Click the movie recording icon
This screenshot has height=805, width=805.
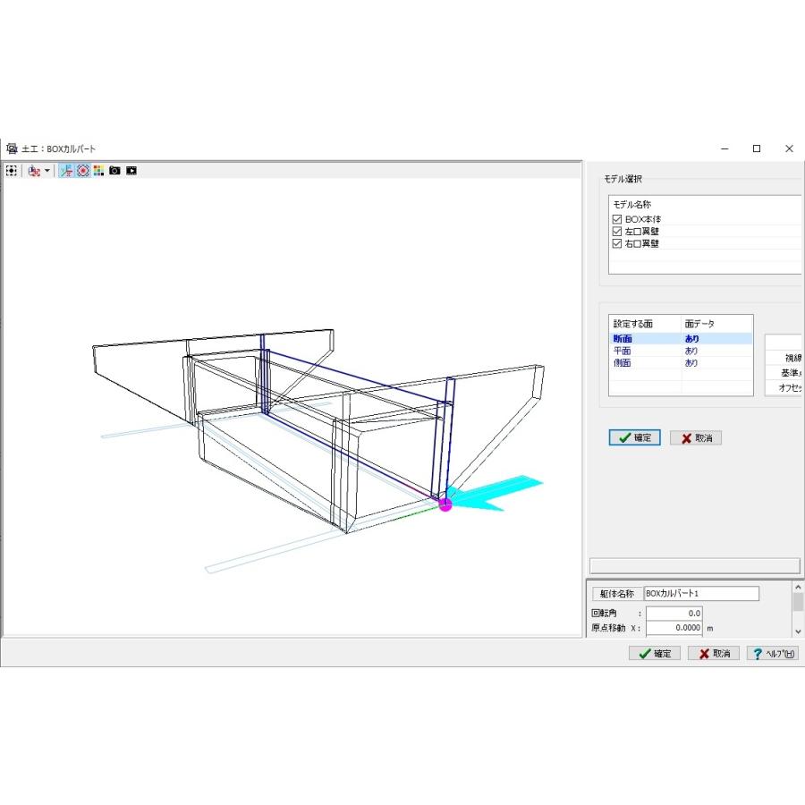pos(131,170)
